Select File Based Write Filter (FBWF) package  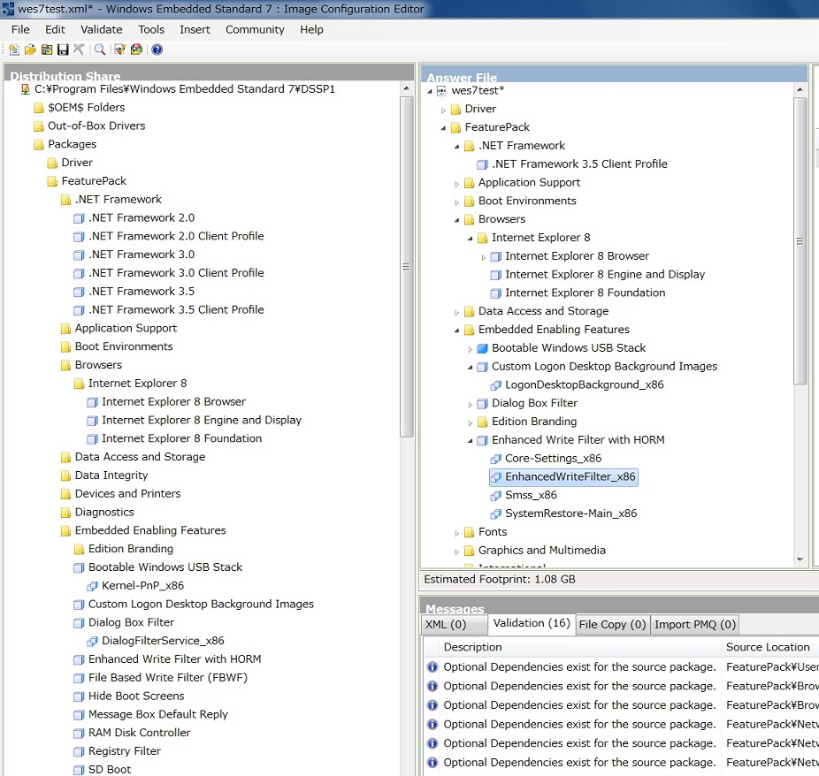coord(167,678)
